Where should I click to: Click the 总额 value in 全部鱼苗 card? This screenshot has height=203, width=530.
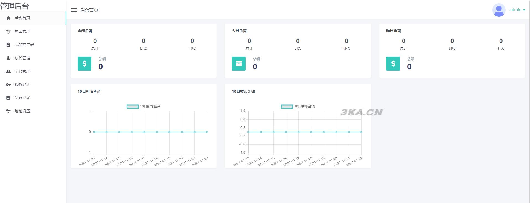[x=101, y=67]
